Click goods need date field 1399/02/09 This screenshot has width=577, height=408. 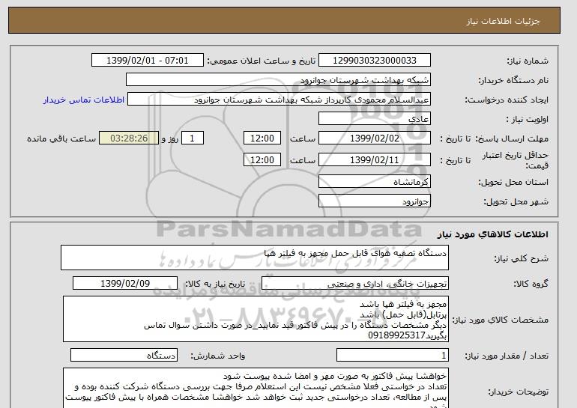point(125,284)
